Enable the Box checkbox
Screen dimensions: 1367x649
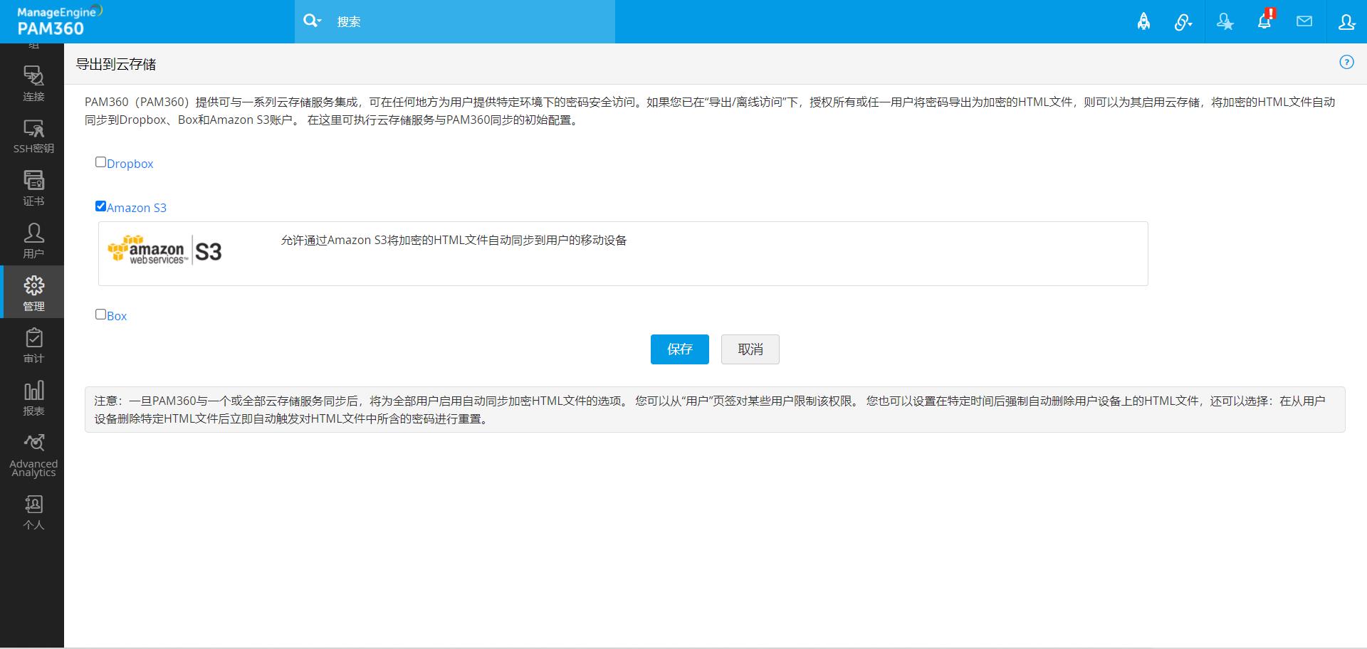tap(100, 315)
